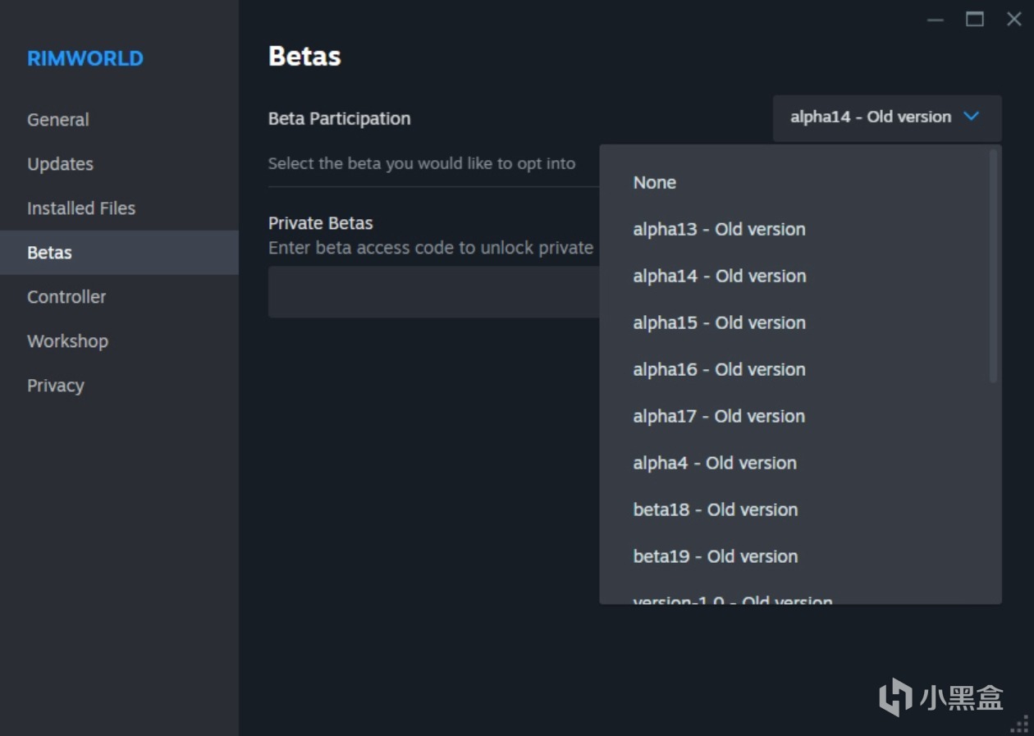Pick alpha4 - Old version option
The height and width of the screenshot is (736, 1034).
coord(794,464)
